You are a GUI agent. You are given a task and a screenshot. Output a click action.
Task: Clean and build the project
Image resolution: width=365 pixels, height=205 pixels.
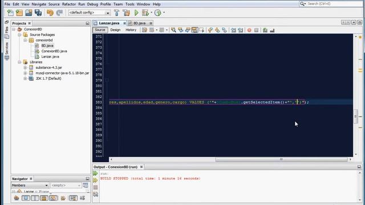pos(127,13)
